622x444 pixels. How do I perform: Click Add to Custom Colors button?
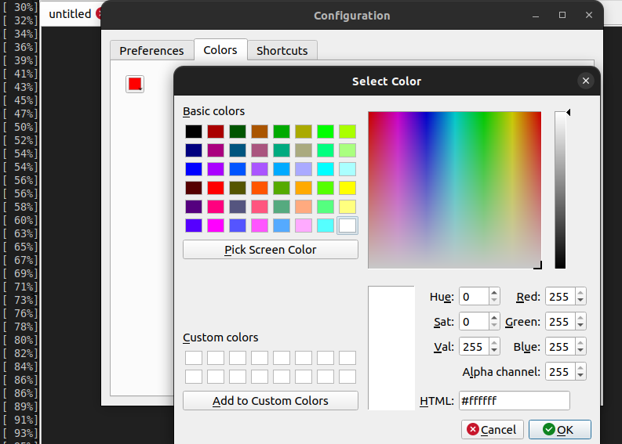[x=271, y=400]
